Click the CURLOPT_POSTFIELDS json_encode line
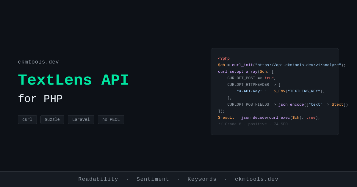This screenshot has width=357, height=187. coord(289,105)
